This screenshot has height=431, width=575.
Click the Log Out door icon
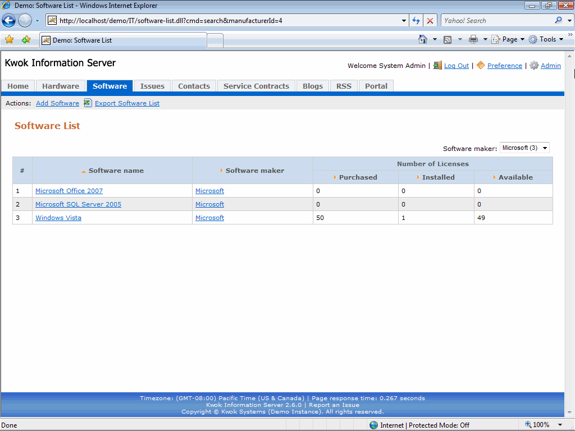click(x=437, y=66)
